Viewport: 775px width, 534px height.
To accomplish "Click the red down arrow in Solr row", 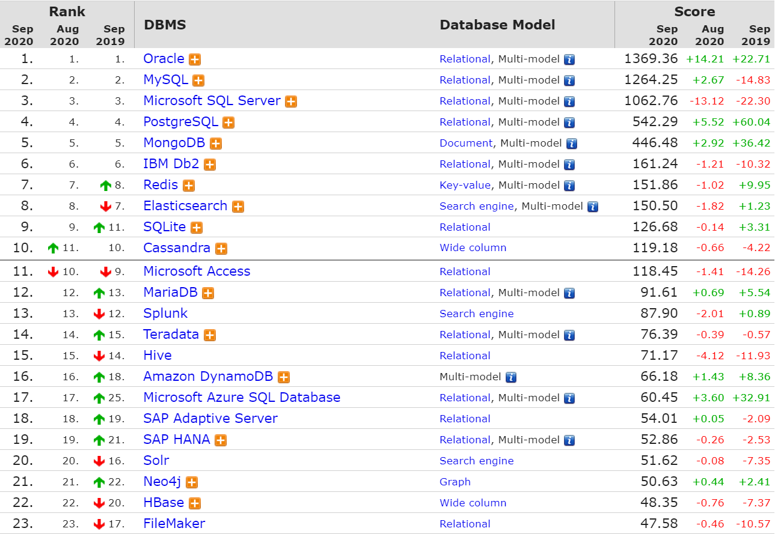I will pyautogui.click(x=99, y=461).
